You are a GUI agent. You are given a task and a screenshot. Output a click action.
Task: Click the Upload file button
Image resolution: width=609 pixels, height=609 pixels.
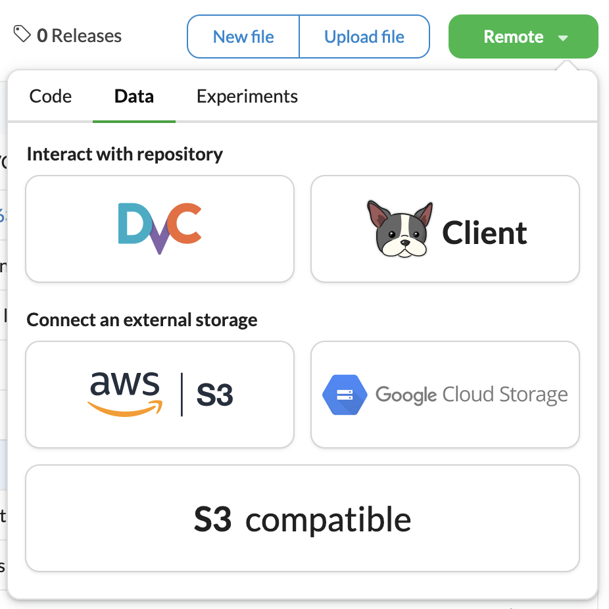[x=364, y=37]
